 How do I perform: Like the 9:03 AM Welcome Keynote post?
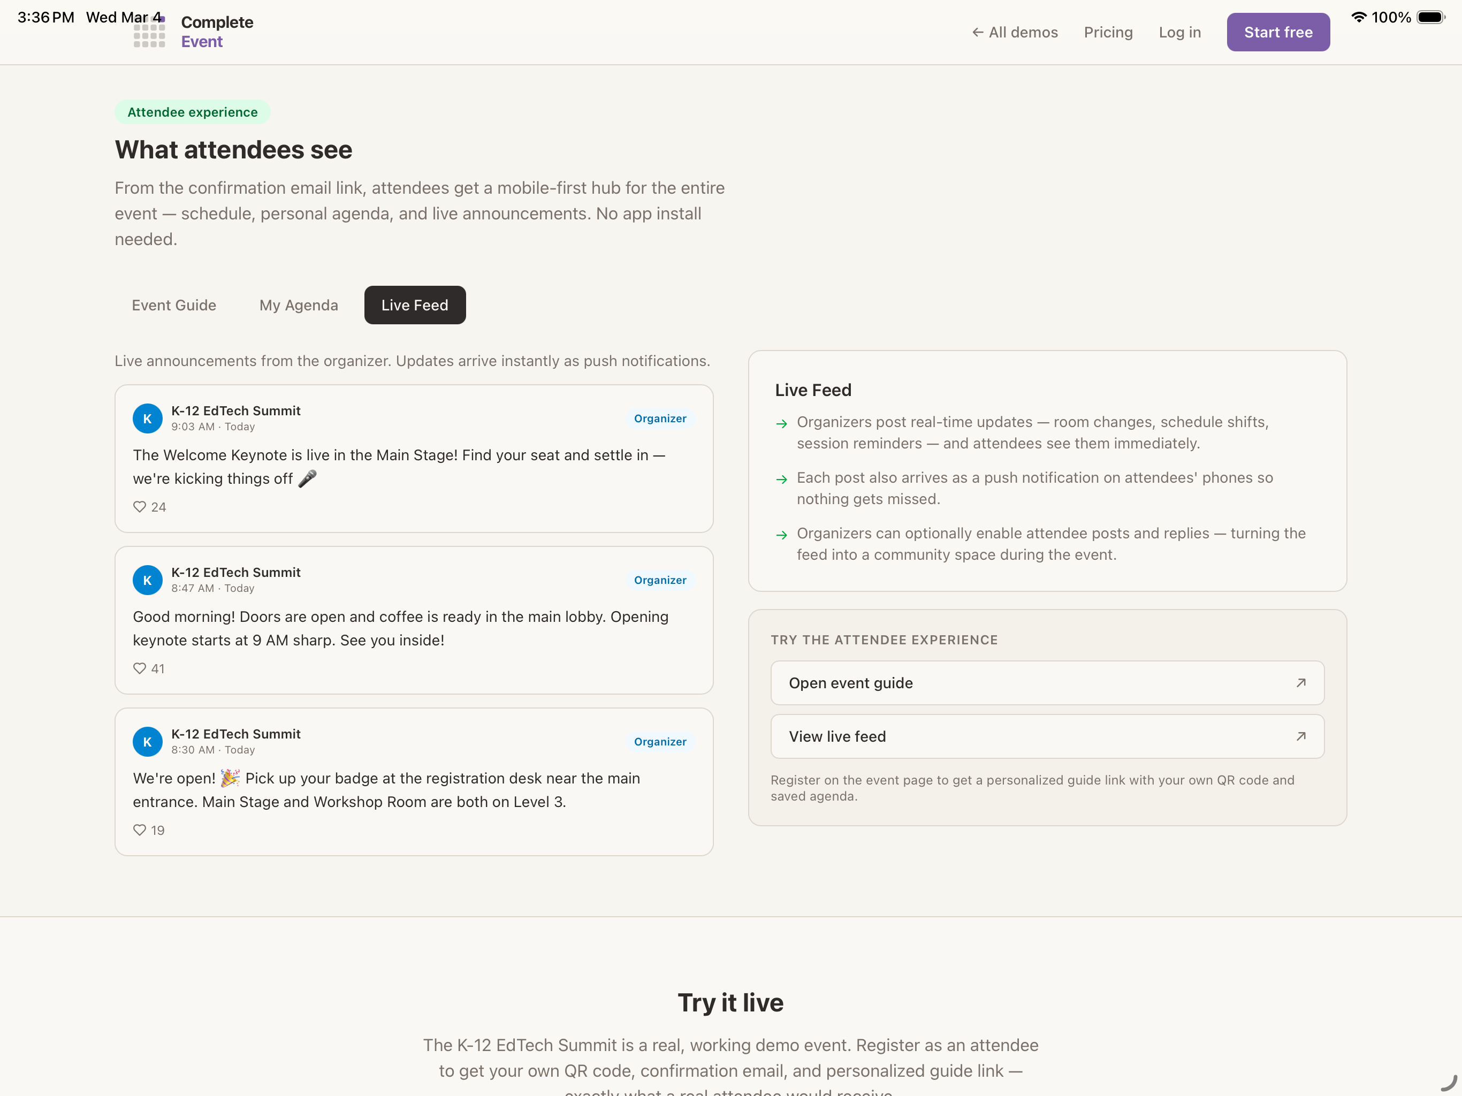[140, 507]
